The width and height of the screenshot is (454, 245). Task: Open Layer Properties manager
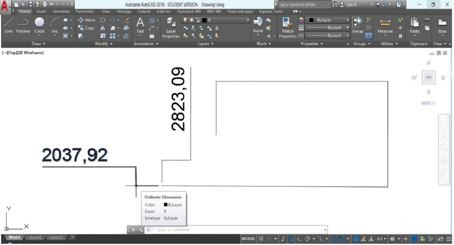pyautogui.click(x=171, y=27)
